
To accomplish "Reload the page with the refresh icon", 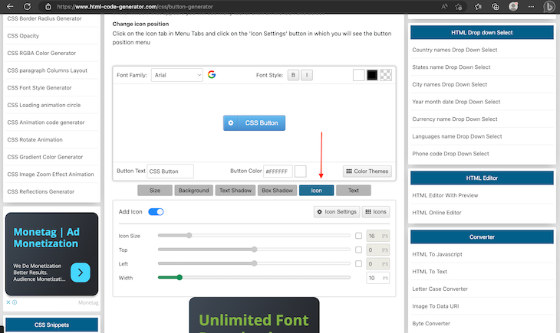I will [28, 6].
